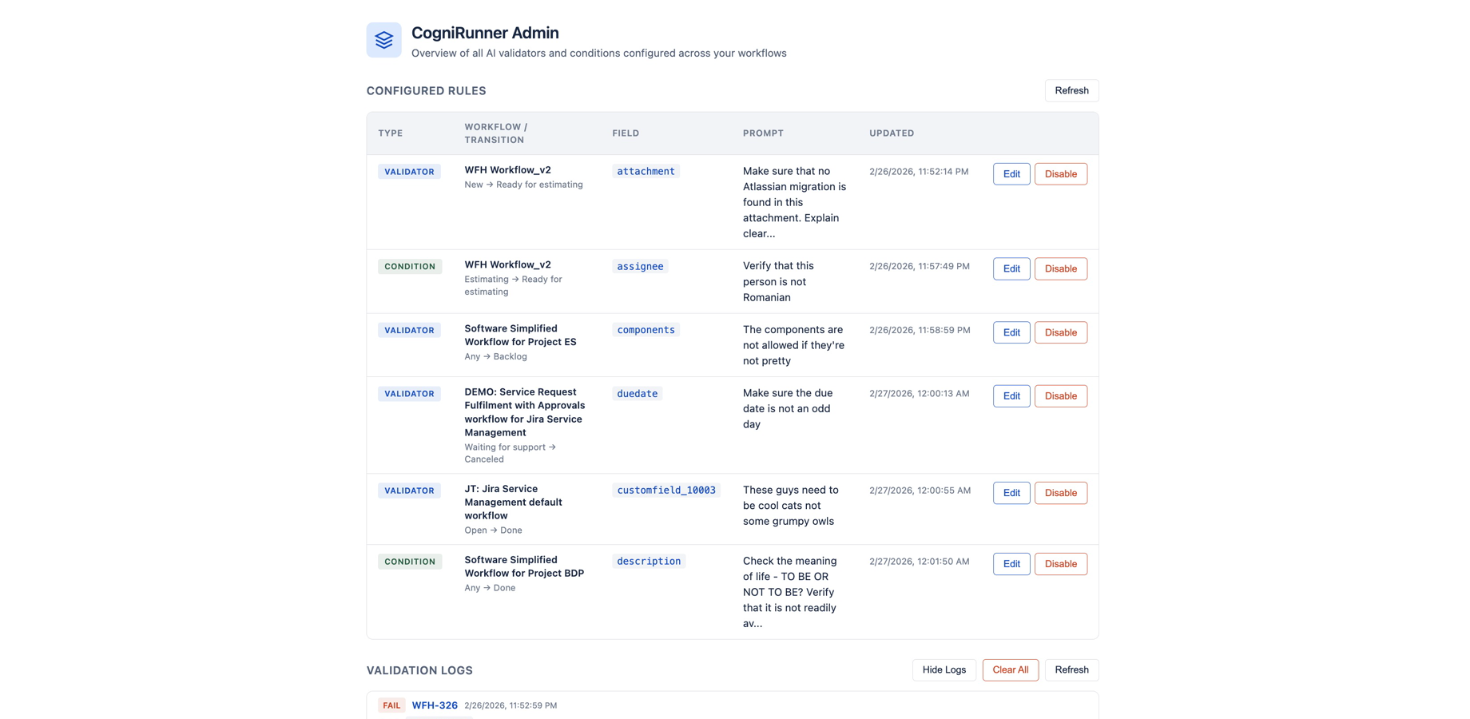The width and height of the screenshot is (1470, 719).
Task: Edit the customfield_10003 validator rule
Action: point(1011,493)
